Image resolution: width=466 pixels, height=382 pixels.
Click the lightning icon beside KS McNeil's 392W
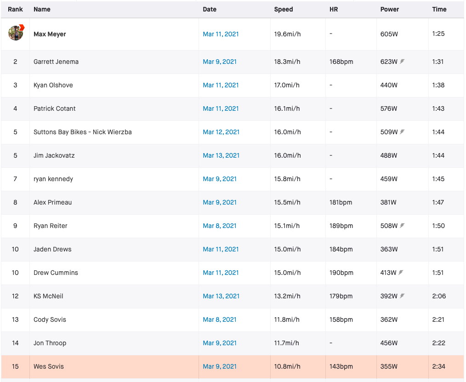402,296
